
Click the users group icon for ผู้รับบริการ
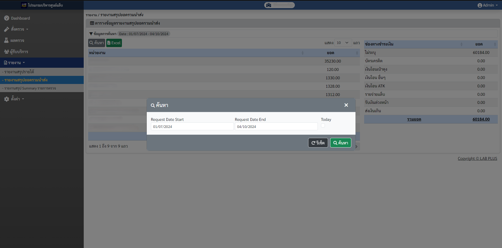[x=7, y=52]
